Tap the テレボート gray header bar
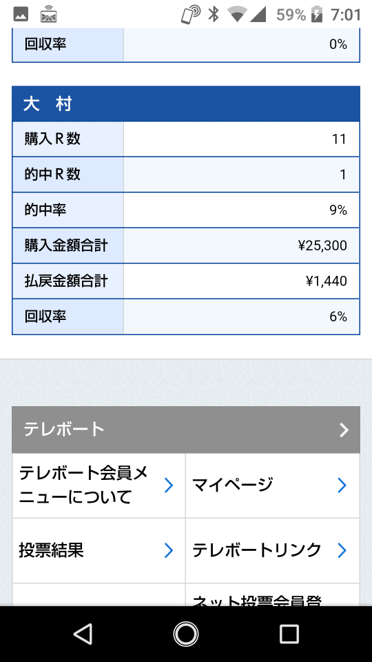The image size is (372, 662). click(x=186, y=430)
